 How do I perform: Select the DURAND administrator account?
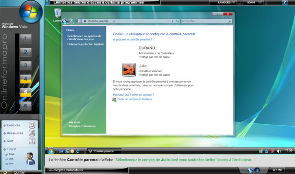click(147, 48)
